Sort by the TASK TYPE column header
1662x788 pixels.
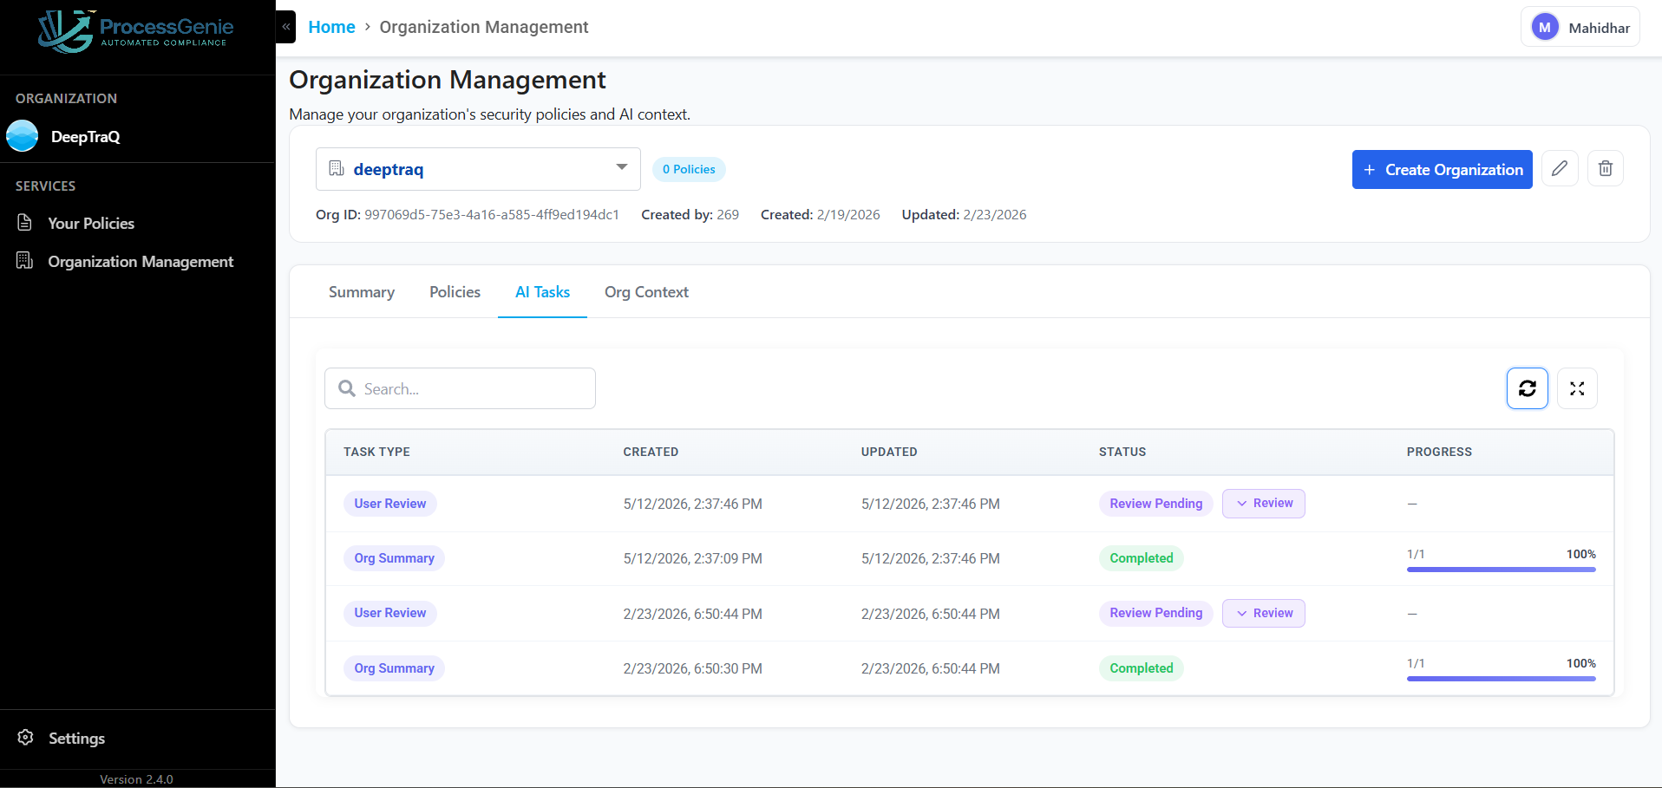[376, 452]
